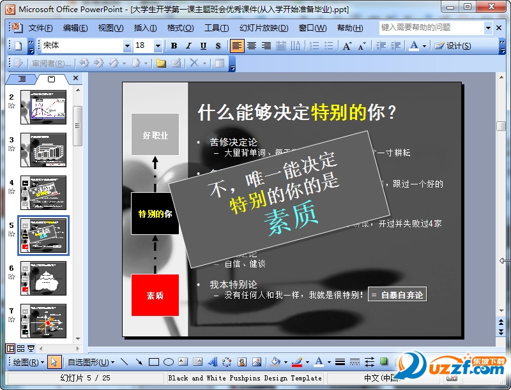
Task: Expand the help question box dropdown
Action: 488,28
